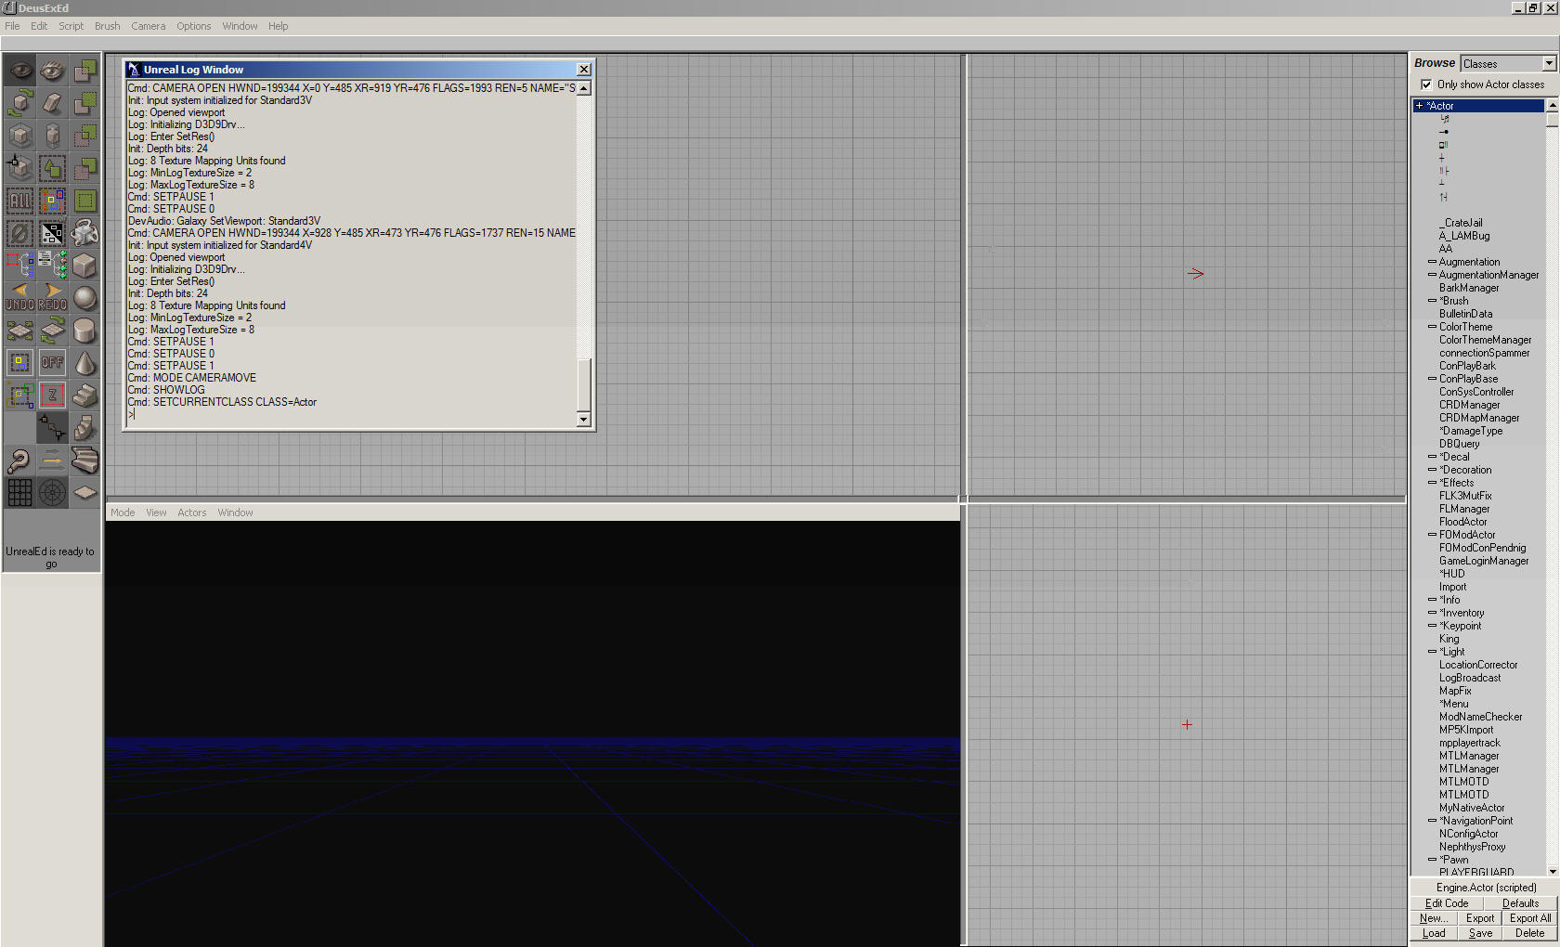Click the Select ALL icon
Image resolution: width=1560 pixels, height=947 pixels.
click(x=20, y=201)
